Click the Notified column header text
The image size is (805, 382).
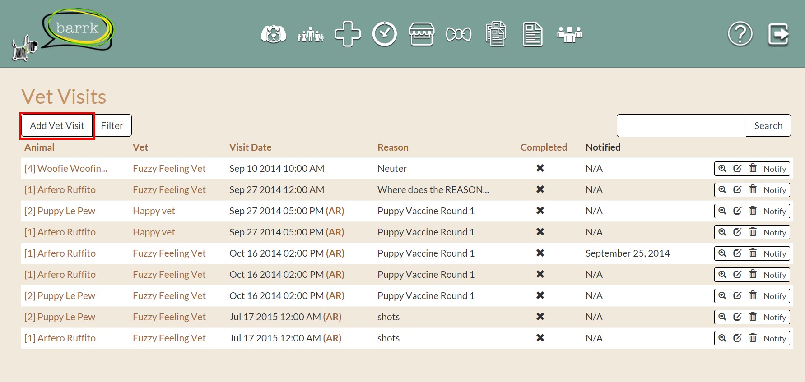coord(603,147)
